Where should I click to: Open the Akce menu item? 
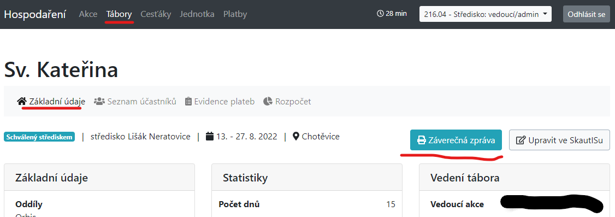tap(88, 15)
